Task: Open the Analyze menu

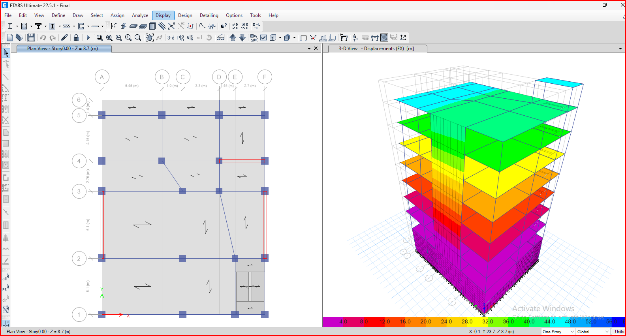Action: point(140,15)
